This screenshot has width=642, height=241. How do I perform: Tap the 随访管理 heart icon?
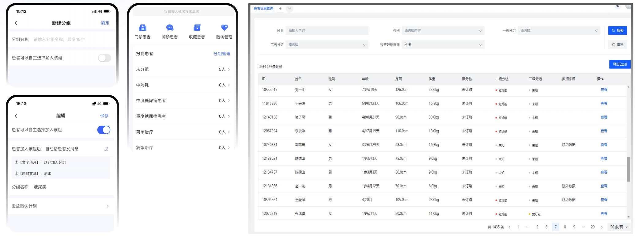coord(224,28)
